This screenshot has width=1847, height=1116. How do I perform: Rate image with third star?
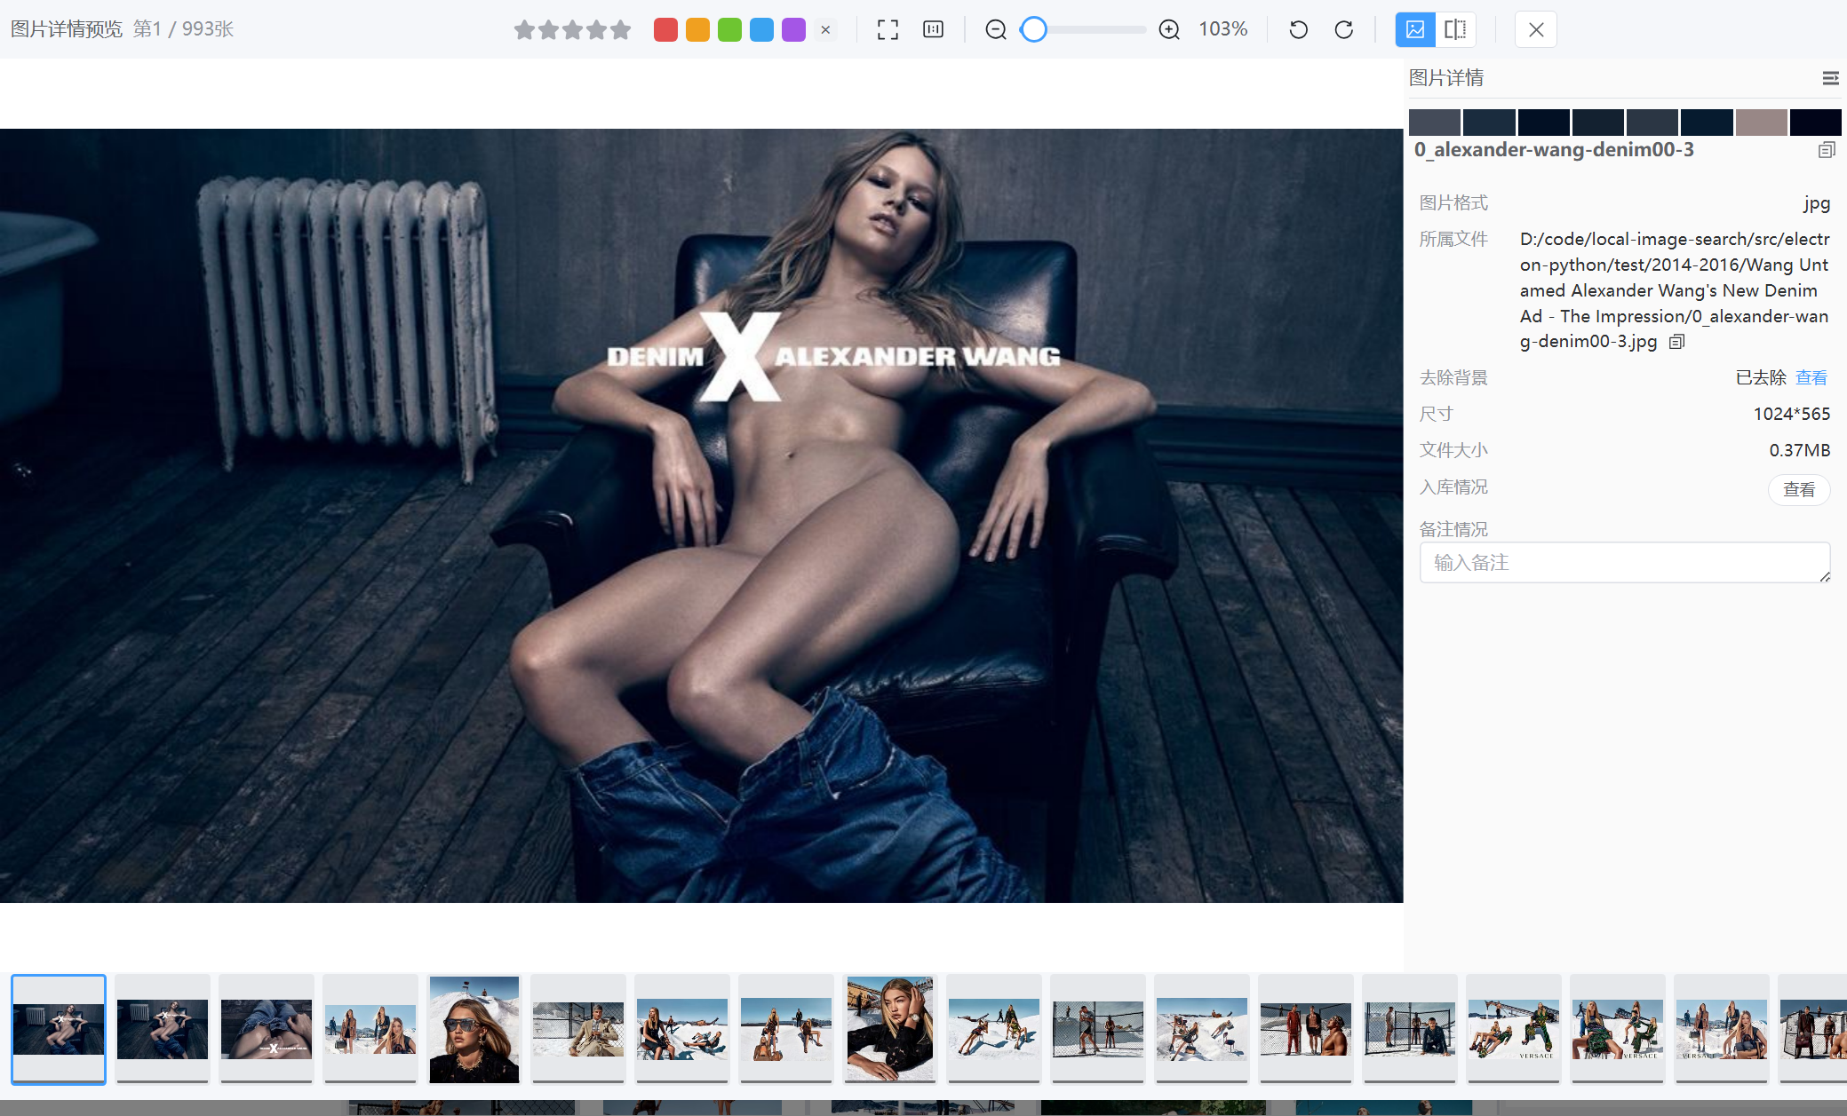click(x=572, y=30)
